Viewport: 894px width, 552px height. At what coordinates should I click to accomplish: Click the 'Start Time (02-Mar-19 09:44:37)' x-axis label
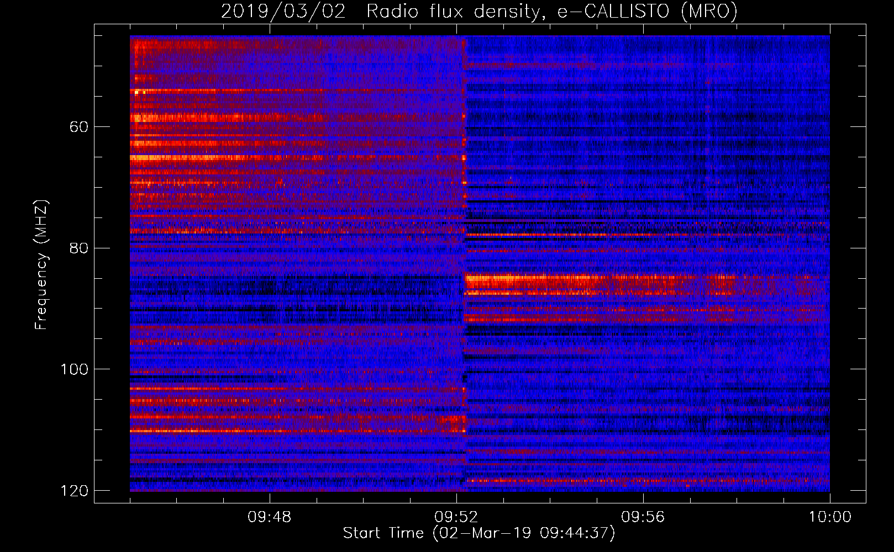[479, 533]
